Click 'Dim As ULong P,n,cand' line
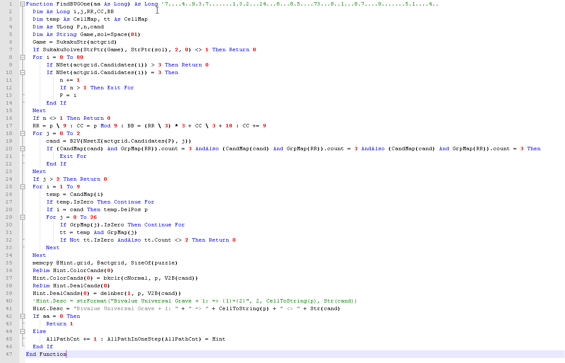Viewport: 565px width, 363px height. click(x=68, y=27)
